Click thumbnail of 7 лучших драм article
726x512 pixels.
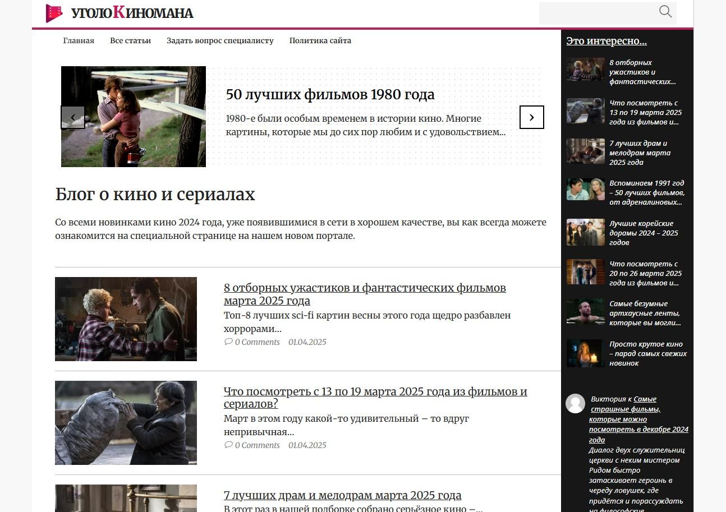(126, 498)
